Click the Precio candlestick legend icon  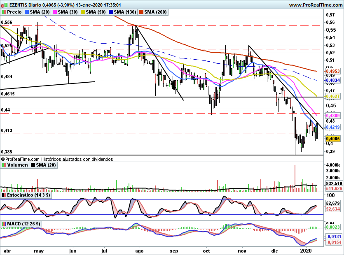[4, 12]
